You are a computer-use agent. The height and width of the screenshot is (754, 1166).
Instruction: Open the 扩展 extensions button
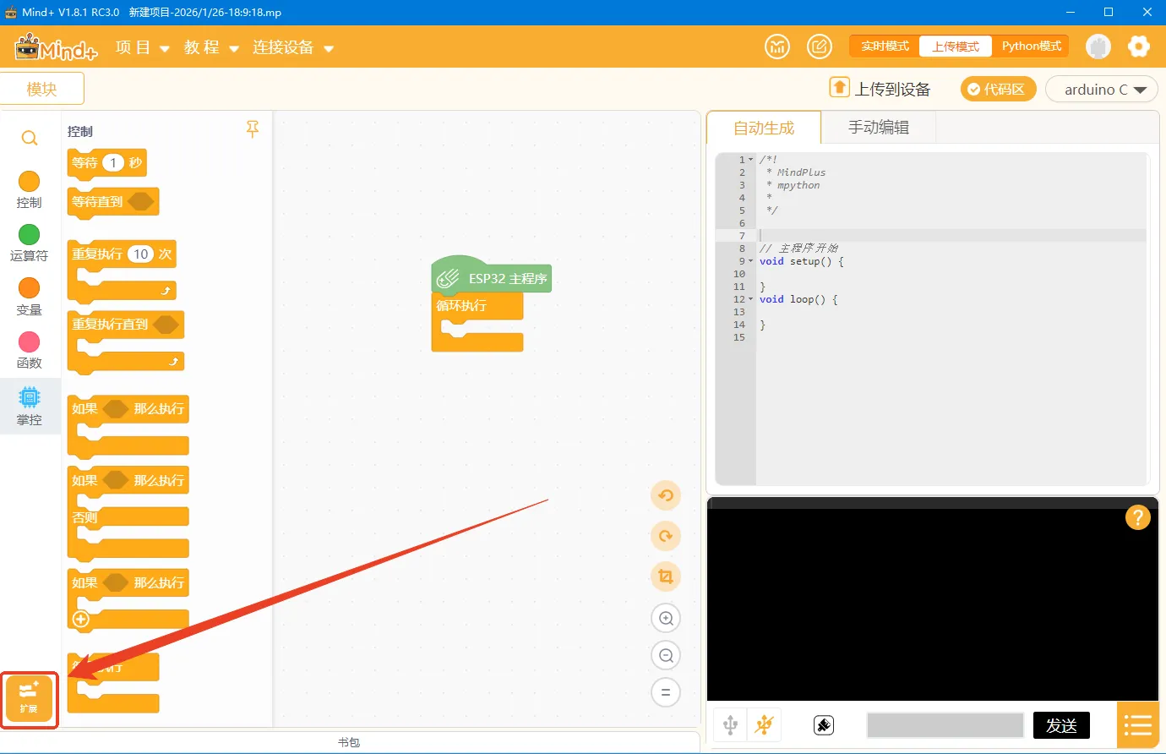[29, 698]
